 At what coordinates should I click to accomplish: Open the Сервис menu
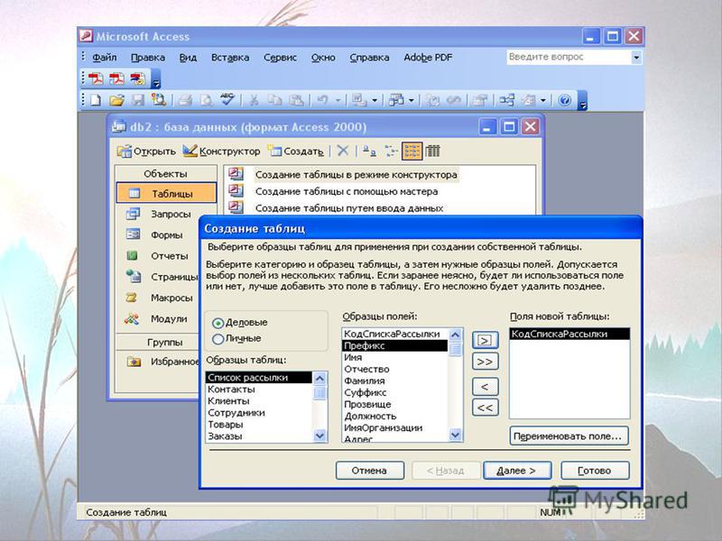(x=280, y=58)
